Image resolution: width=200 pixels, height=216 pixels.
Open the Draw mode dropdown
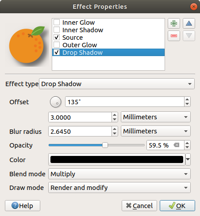(119, 188)
